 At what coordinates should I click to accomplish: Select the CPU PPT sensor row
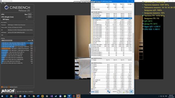click(112, 43)
